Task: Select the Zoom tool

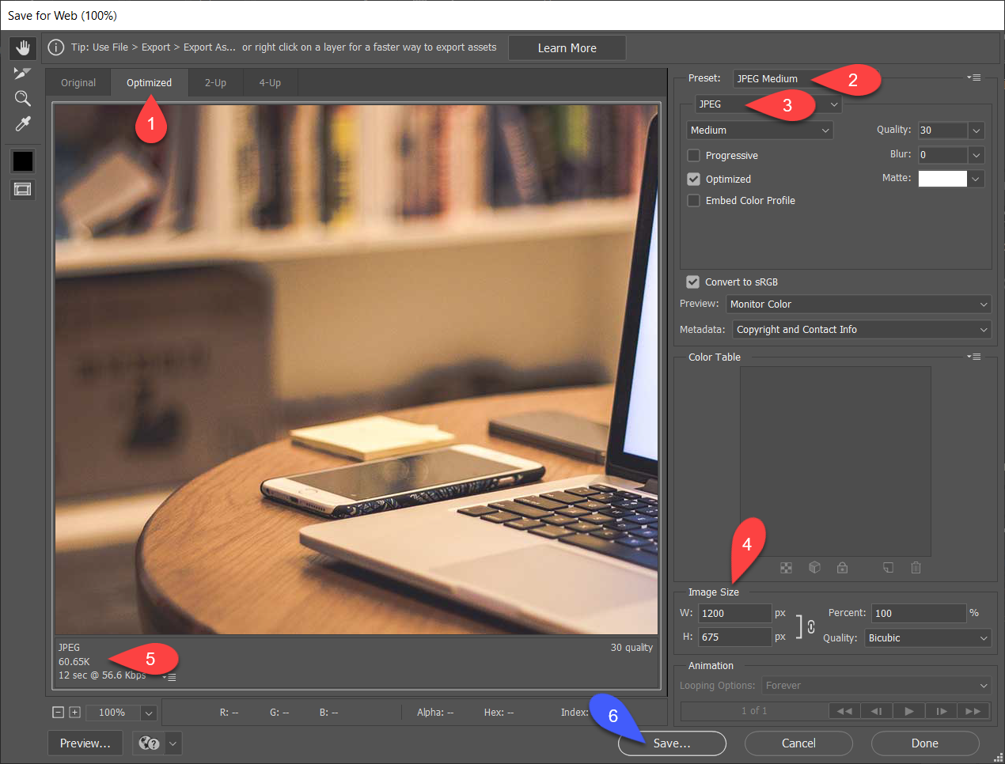Action: [x=23, y=99]
